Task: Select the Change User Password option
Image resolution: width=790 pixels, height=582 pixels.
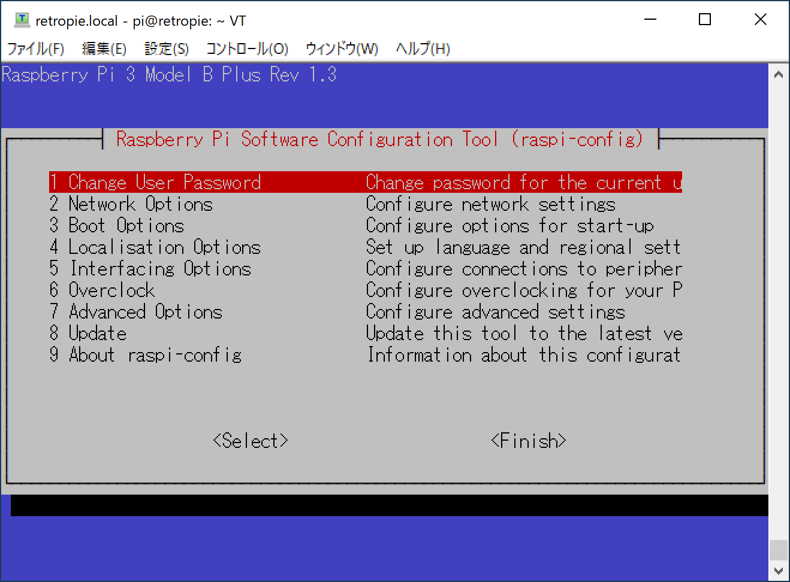Action: click(x=165, y=182)
